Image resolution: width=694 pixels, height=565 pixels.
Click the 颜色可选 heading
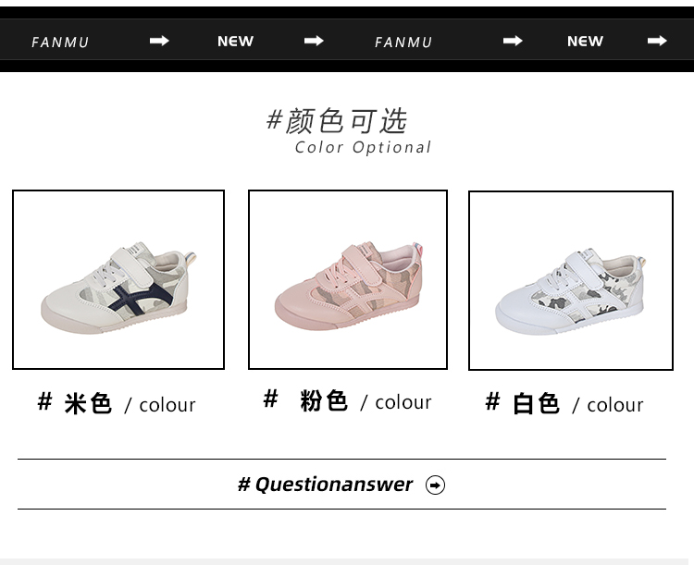tap(337, 121)
